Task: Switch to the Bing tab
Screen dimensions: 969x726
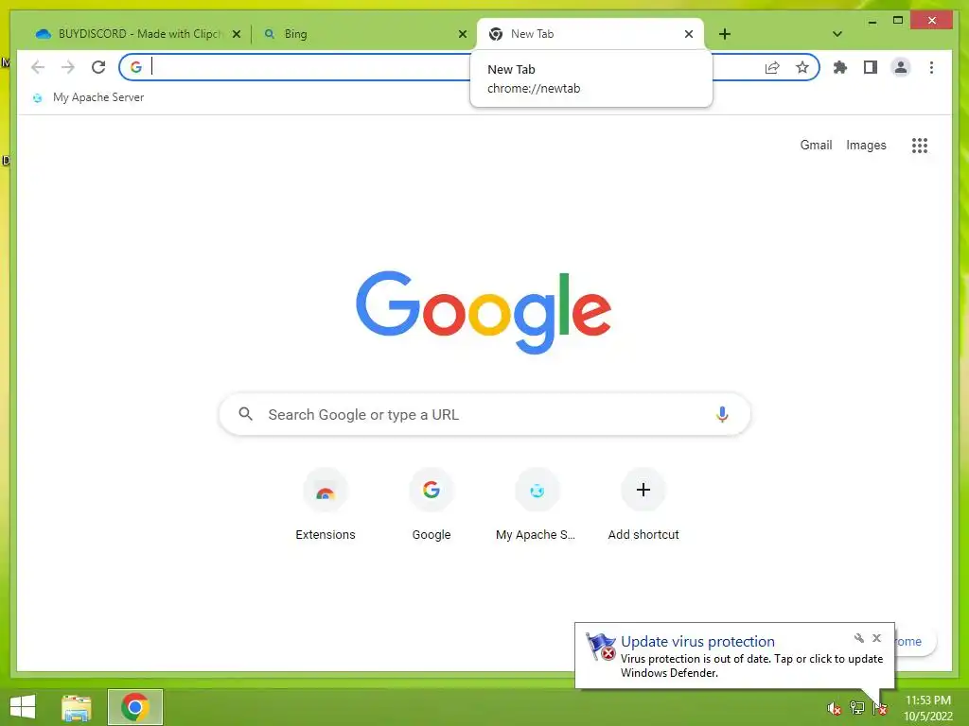Action: tap(364, 34)
